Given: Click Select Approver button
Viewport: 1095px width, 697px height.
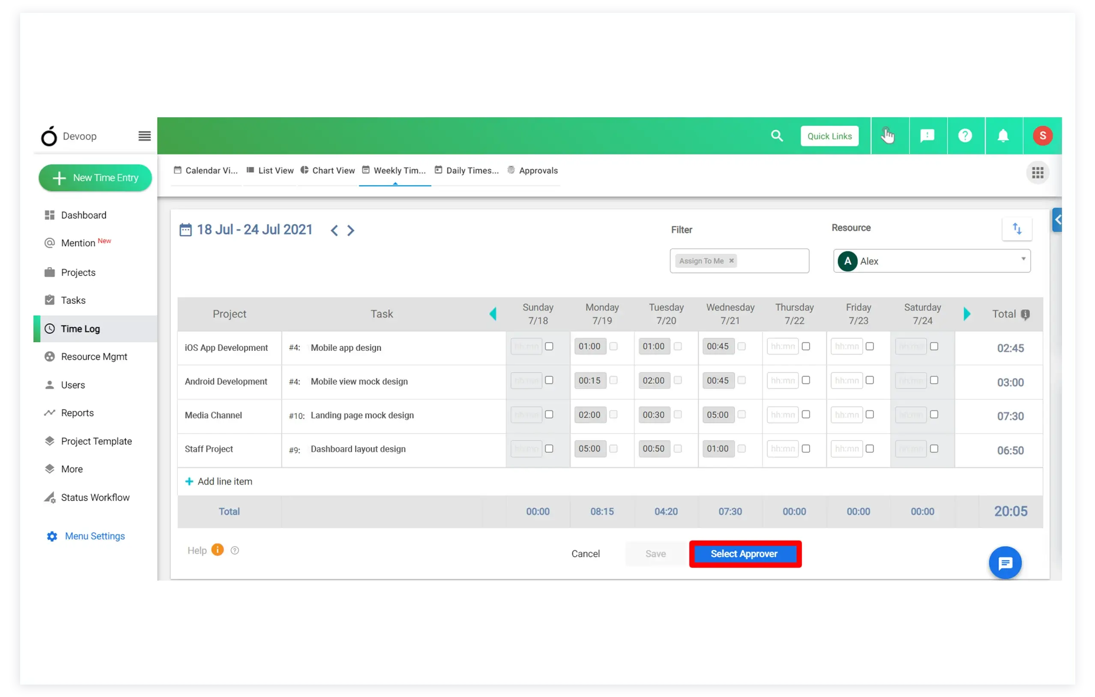Looking at the screenshot, I should click(744, 554).
